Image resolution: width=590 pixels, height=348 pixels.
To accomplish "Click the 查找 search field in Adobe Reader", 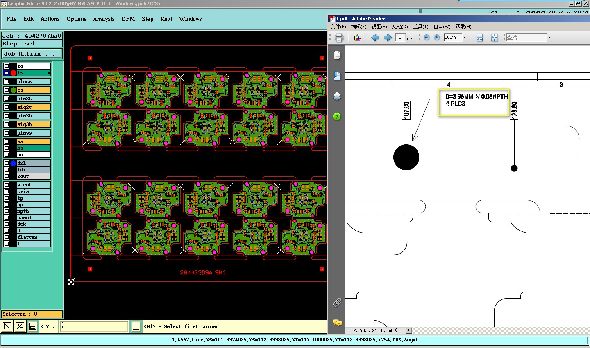I will [526, 37].
